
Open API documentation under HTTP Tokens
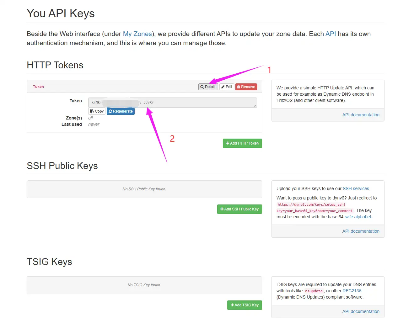(361, 115)
